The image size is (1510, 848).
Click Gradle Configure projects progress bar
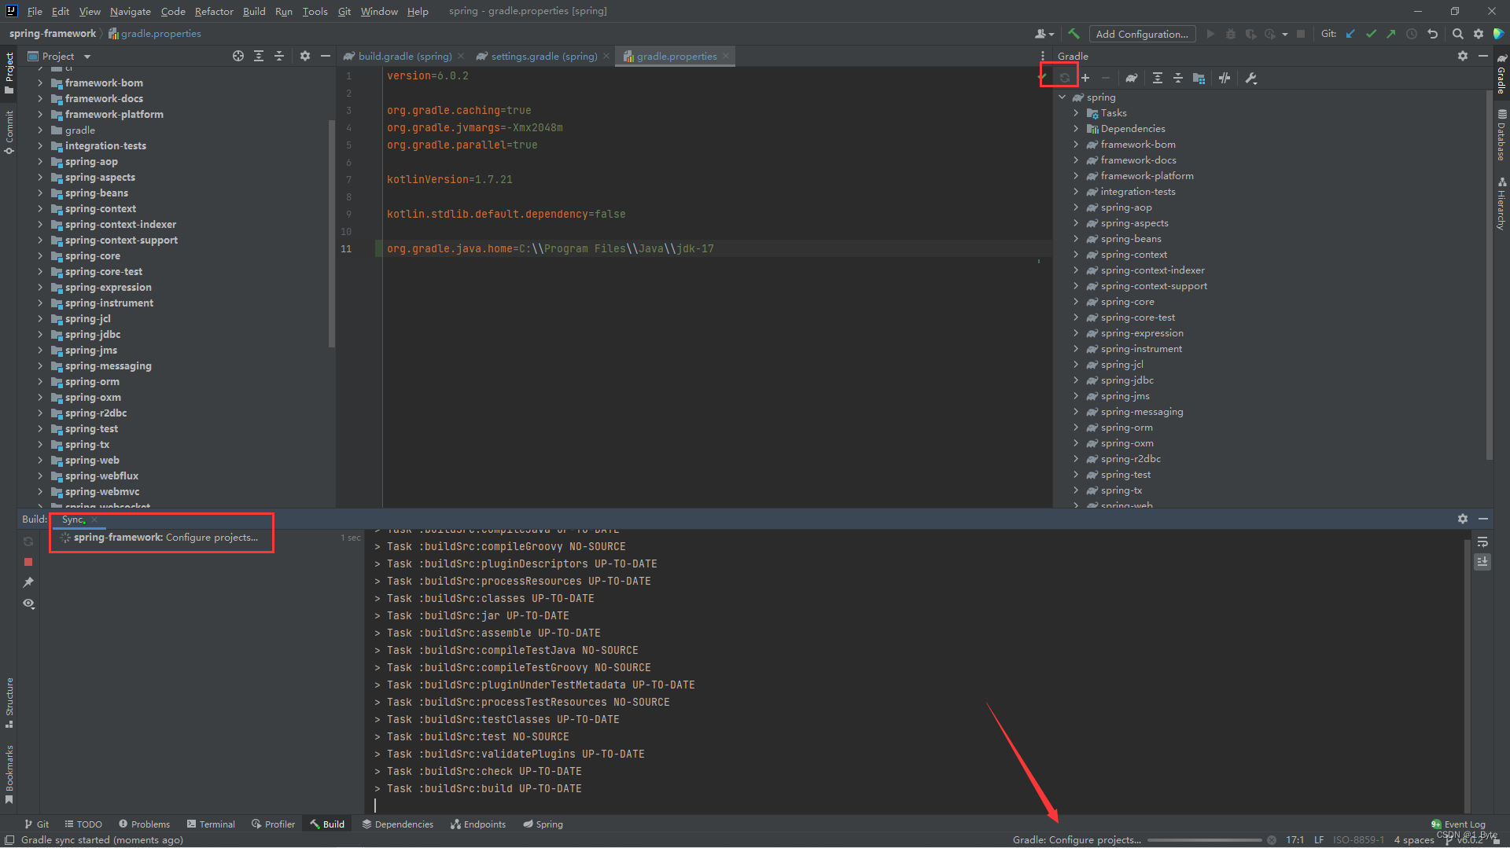coord(1204,840)
